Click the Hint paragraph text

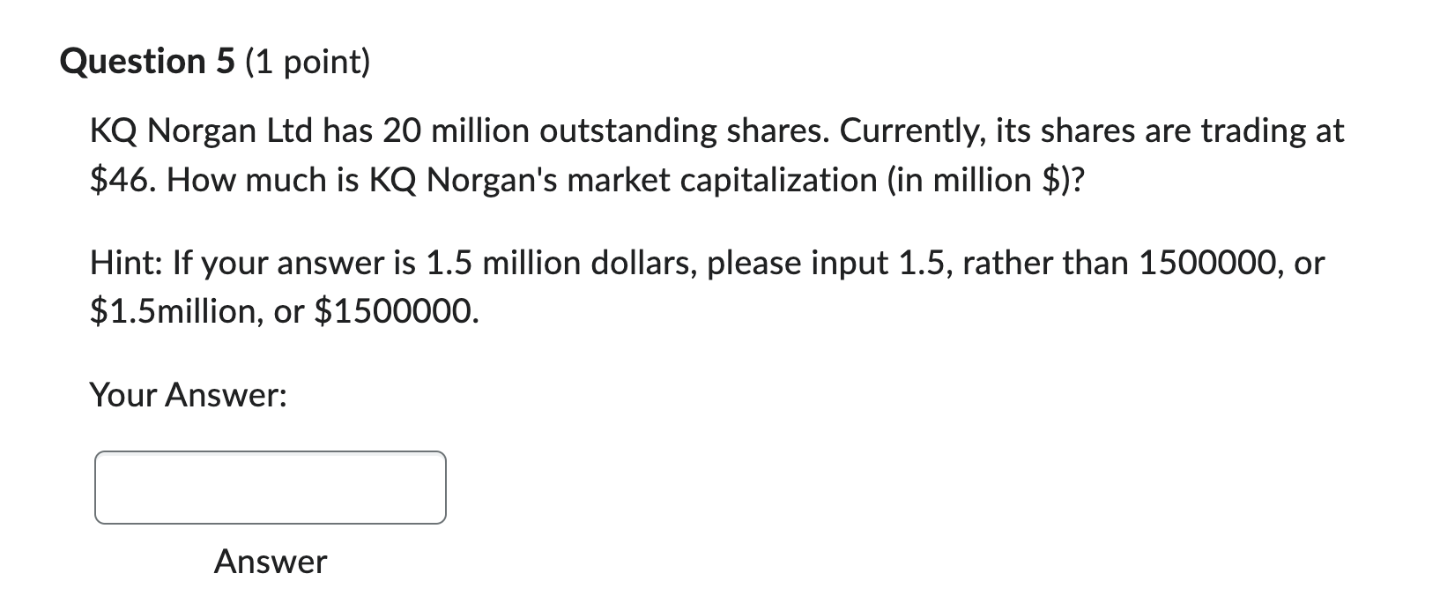click(617, 261)
